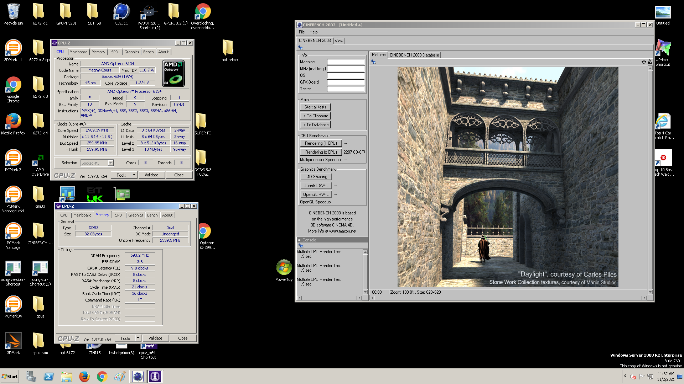The width and height of the screenshot is (684, 384).
Task: Select the SPD tab in lower CPU-Z window
Action: (118, 215)
